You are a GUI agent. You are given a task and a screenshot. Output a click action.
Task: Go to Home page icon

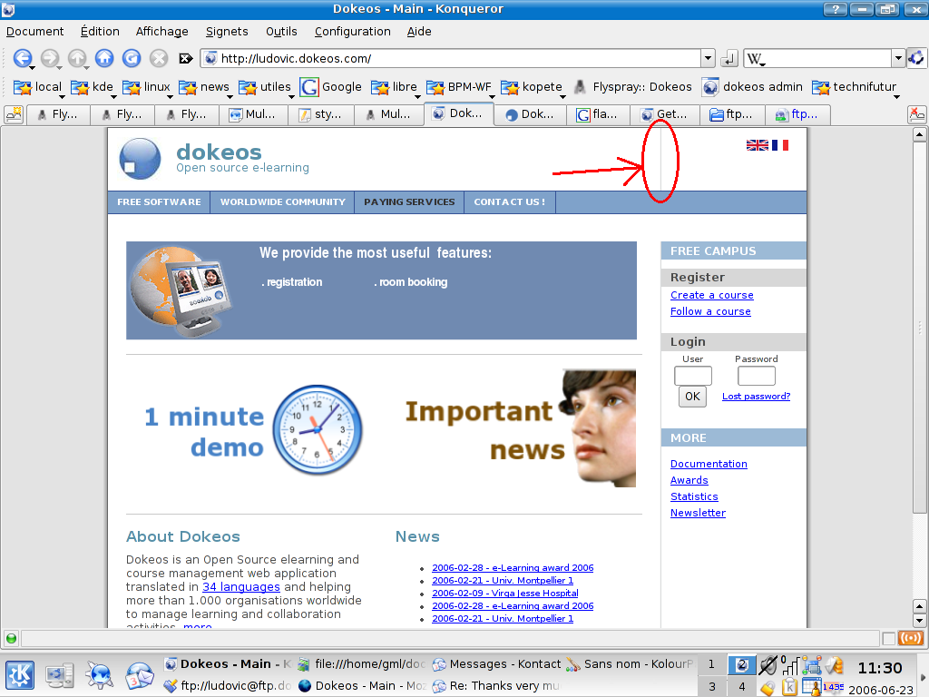click(x=104, y=58)
